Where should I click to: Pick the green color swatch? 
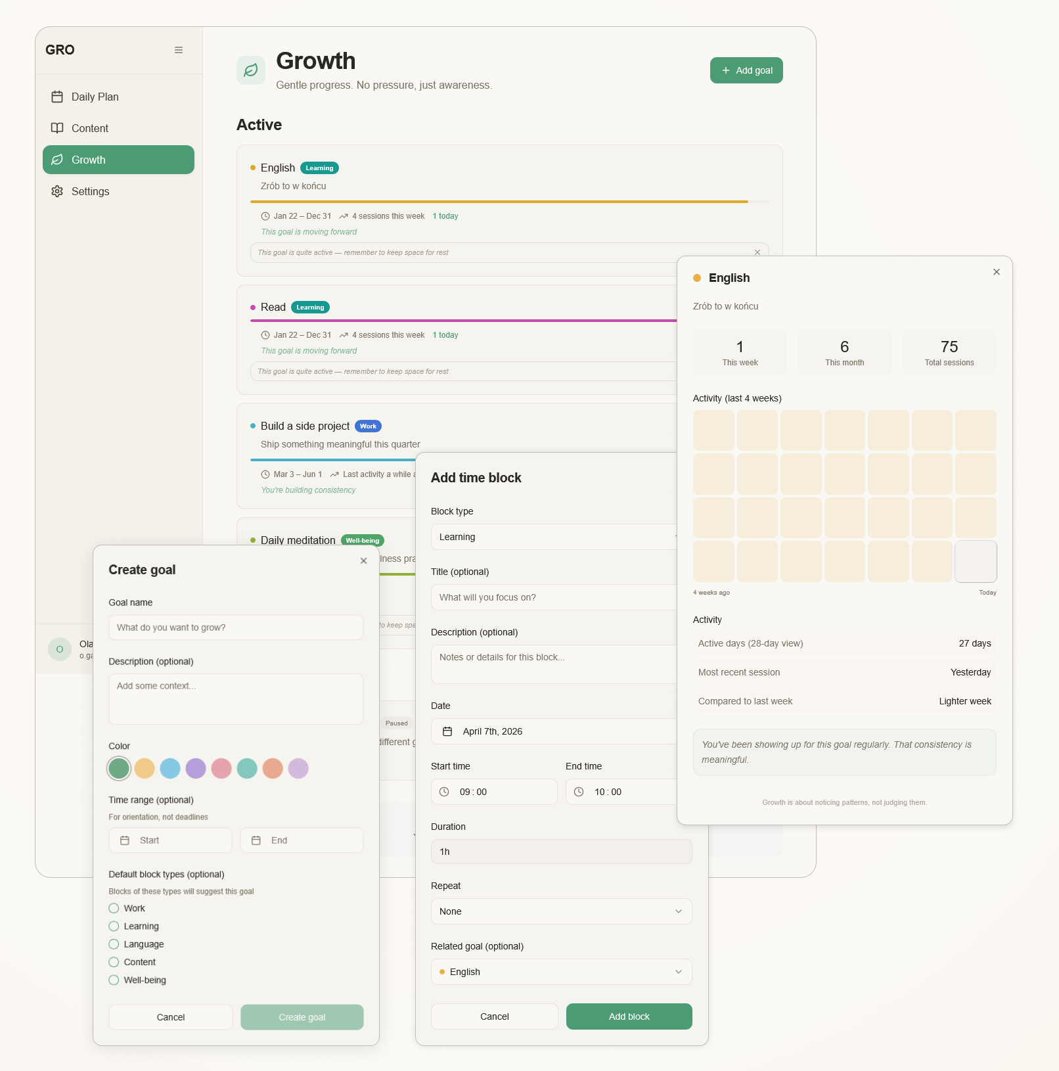coord(119,768)
